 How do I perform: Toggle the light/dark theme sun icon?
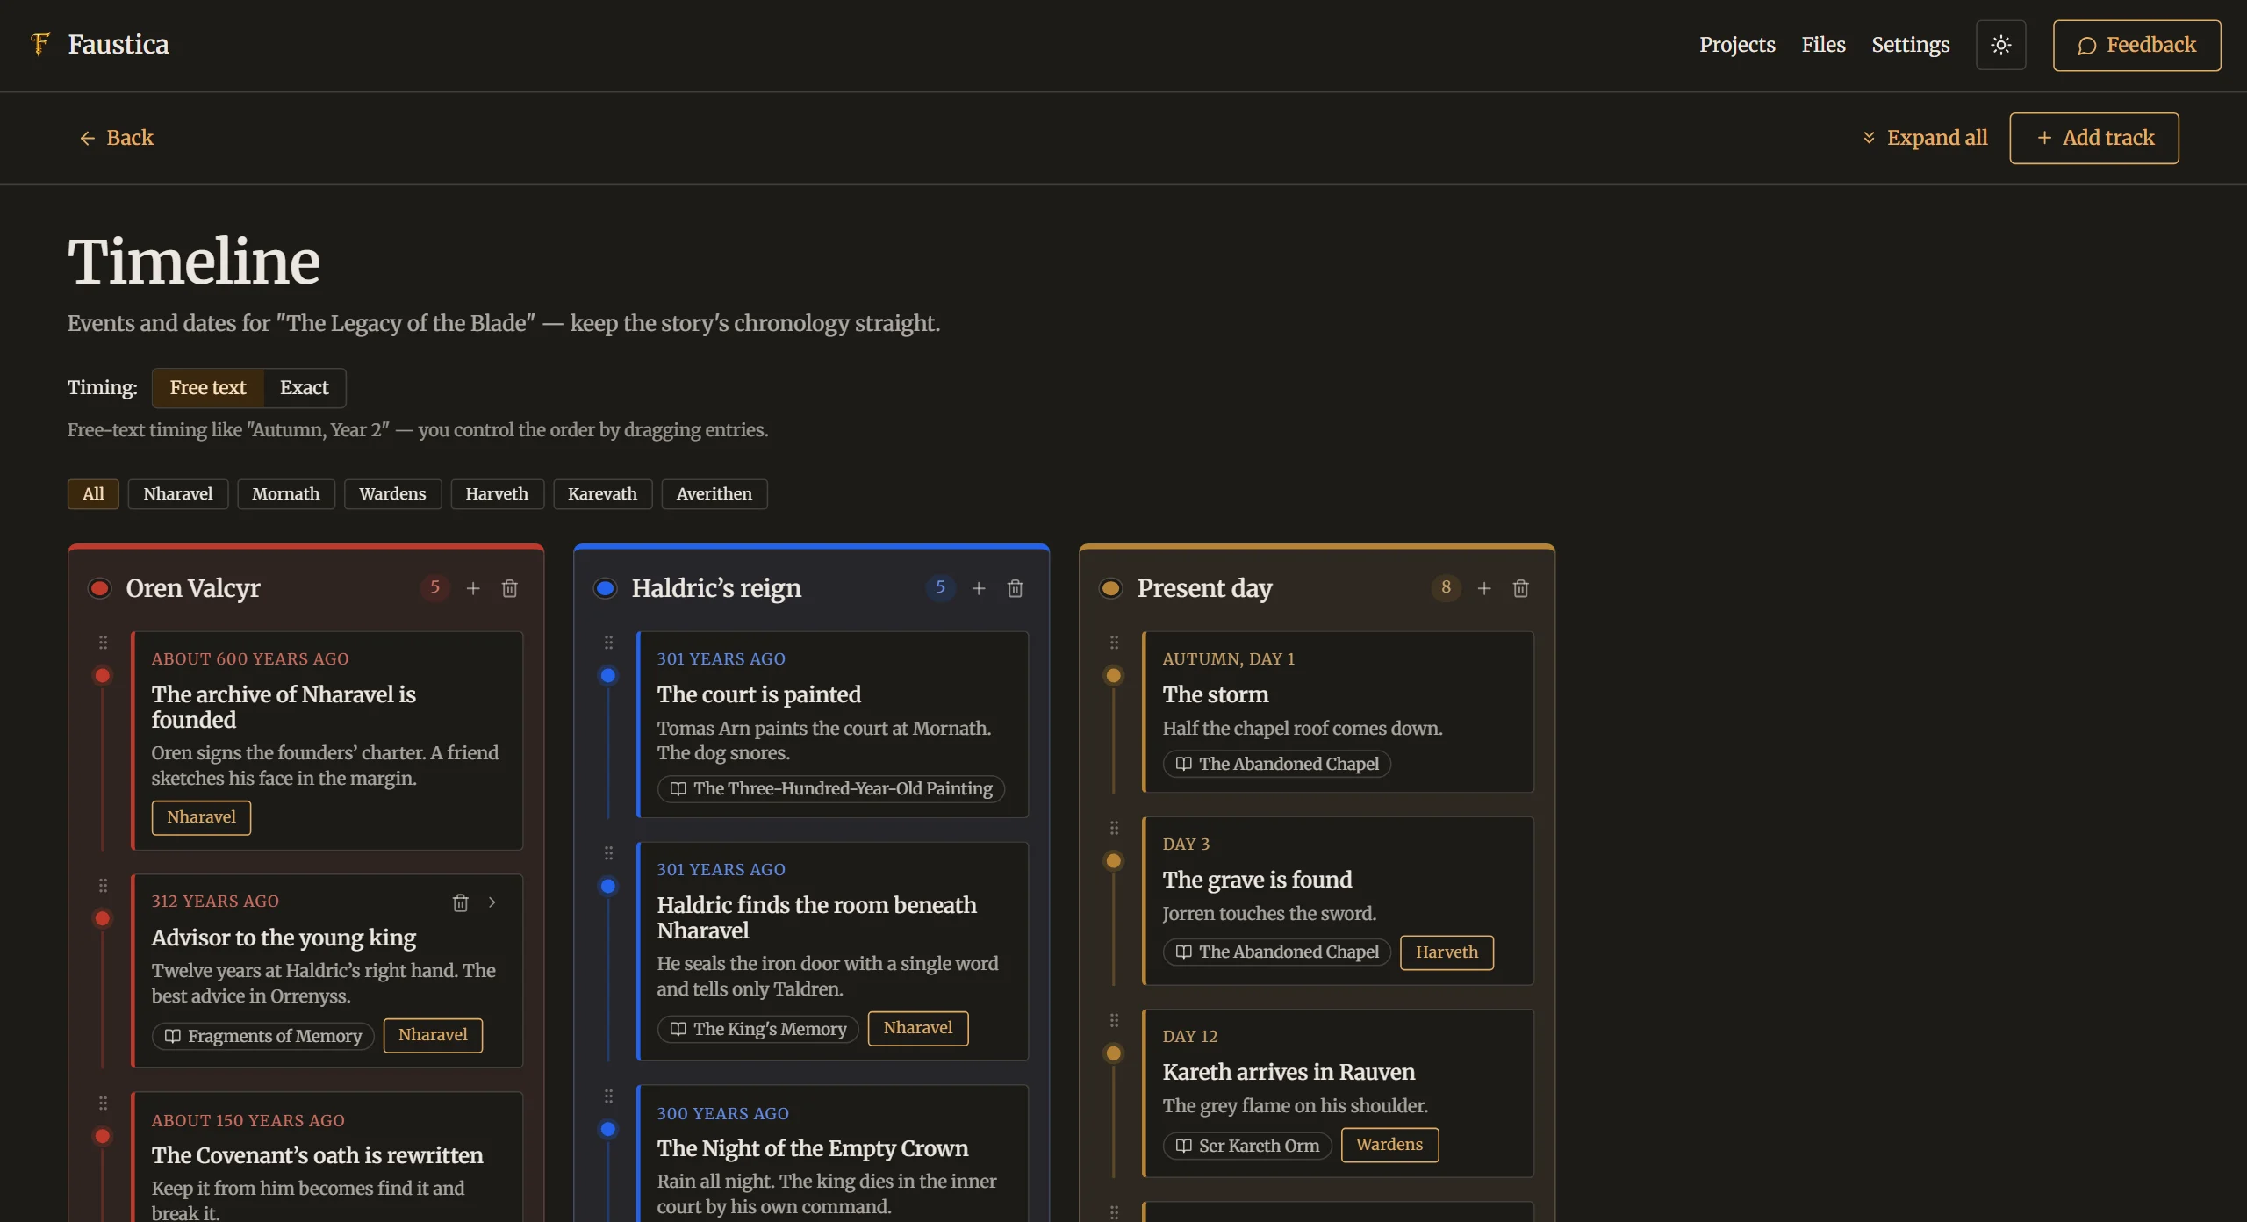click(x=2000, y=45)
